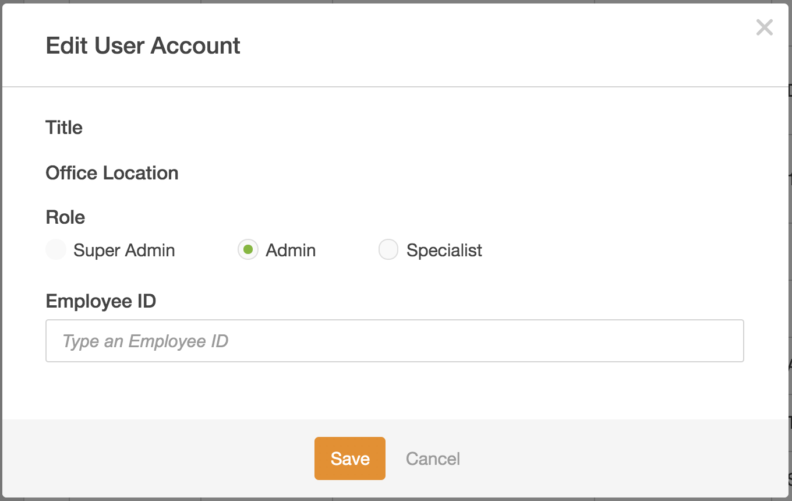Click the "Type an Employee ID" placeholder
Viewport: 792px width, 501px height.
(145, 341)
